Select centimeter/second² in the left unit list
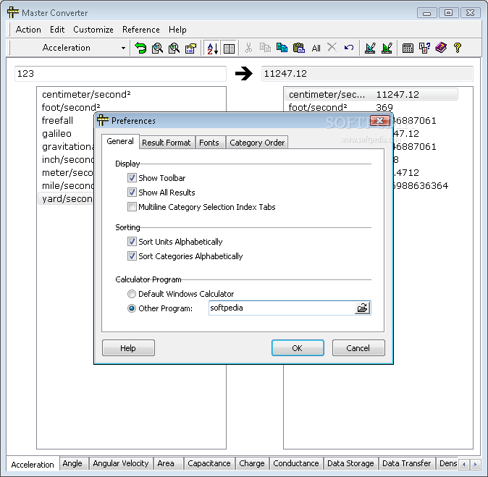The width and height of the screenshot is (488, 477). tap(86, 94)
